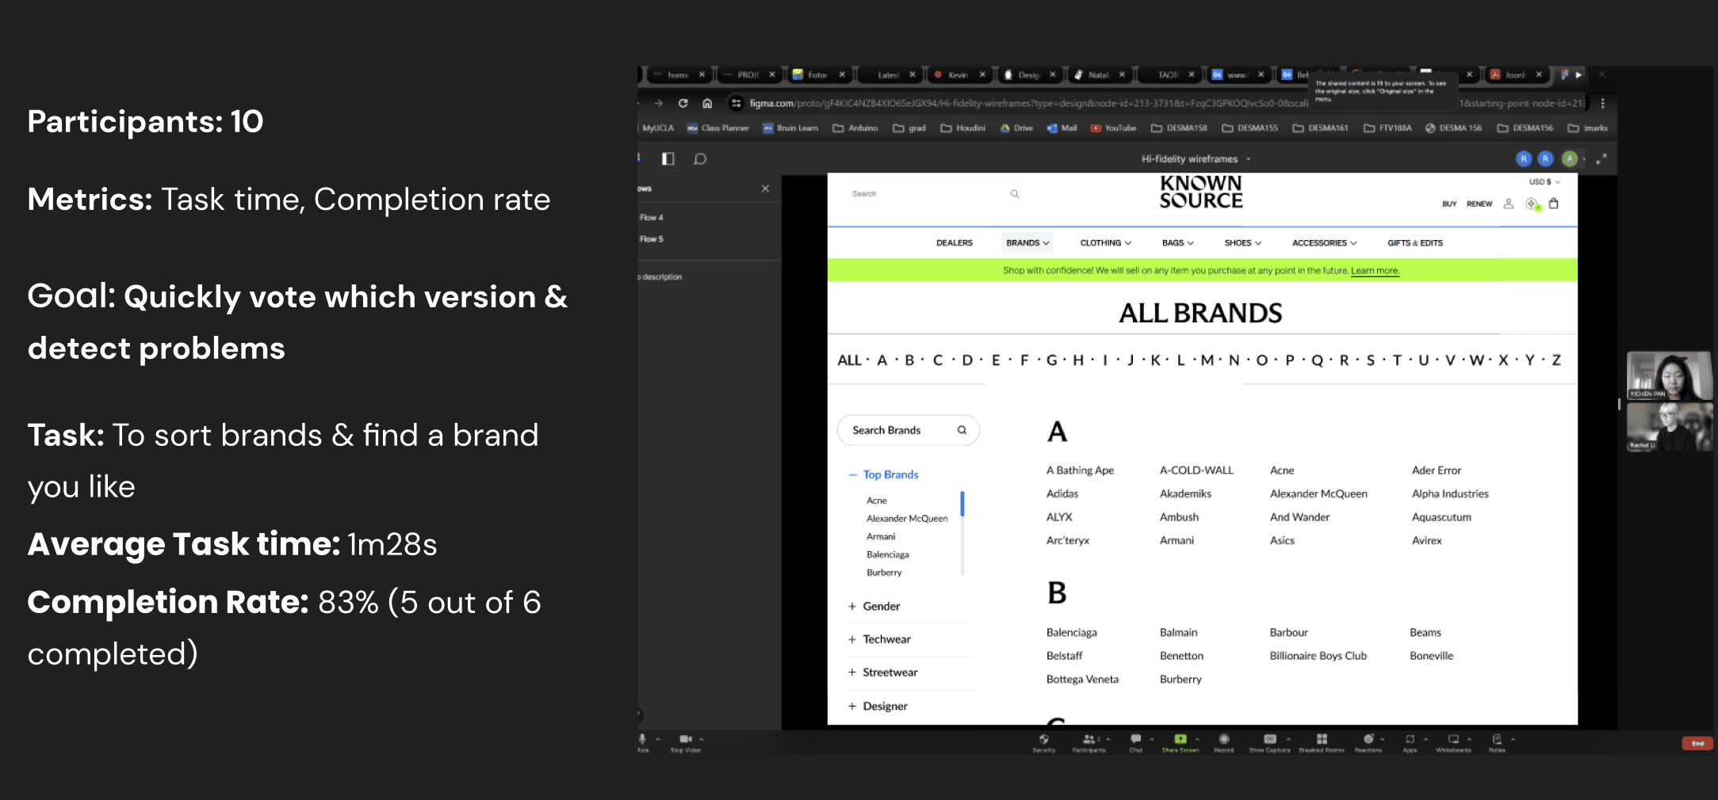Click the green A avatar in Figma
This screenshot has height=800, width=1718.
click(1569, 158)
